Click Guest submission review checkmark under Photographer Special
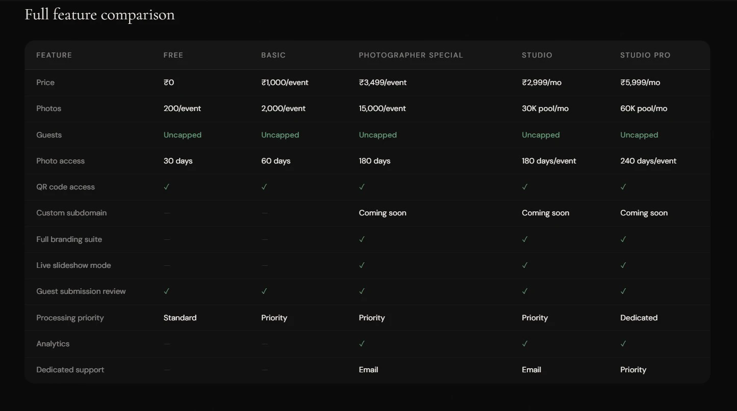 [x=362, y=291]
